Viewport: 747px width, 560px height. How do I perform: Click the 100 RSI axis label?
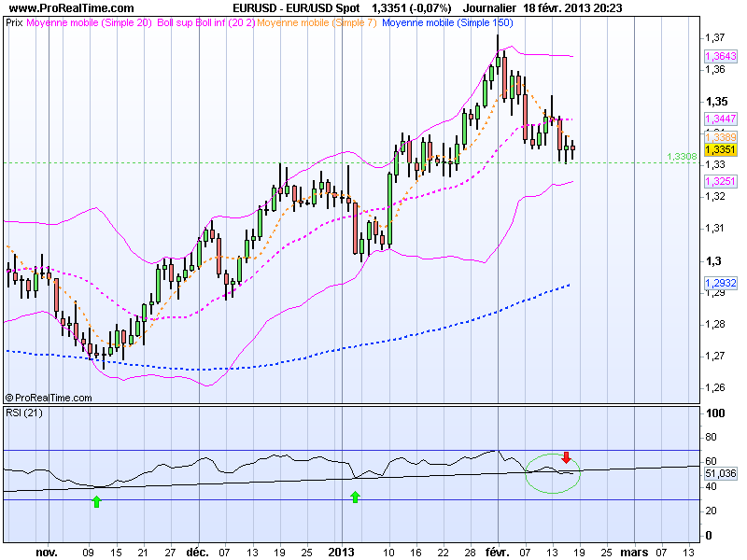click(715, 413)
